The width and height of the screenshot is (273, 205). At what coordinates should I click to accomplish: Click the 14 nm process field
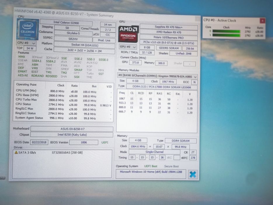coord(108,25)
